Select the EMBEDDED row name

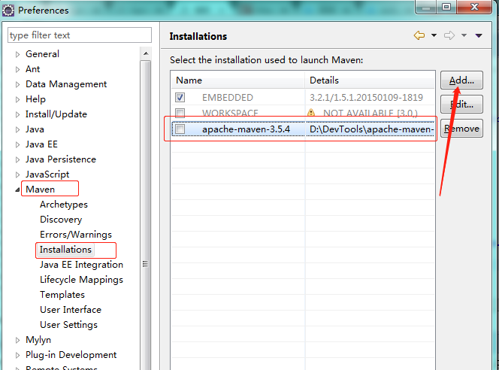pyautogui.click(x=228, y=98)
